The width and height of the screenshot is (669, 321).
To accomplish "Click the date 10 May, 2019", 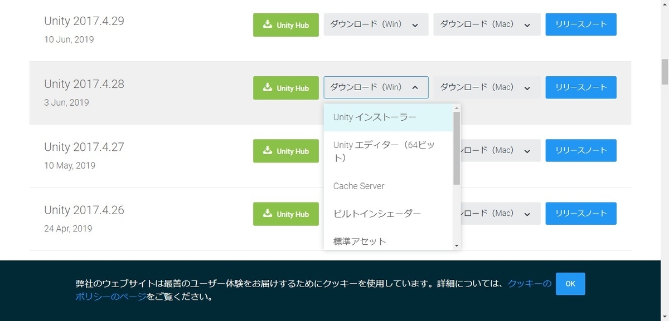I will coord(70,165).
